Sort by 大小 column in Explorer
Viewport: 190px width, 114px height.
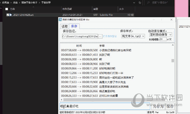coord(122,9)
